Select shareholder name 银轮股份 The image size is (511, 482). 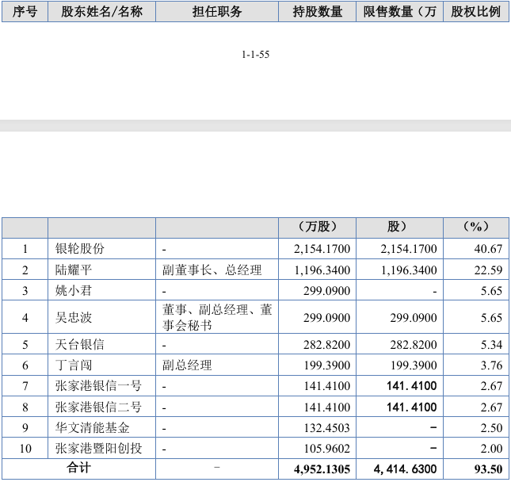click(80, 249)
